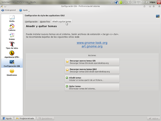Click the migue user name label
Image resolution: width=161 pixels, height=121 pixels.
[153, 2]
